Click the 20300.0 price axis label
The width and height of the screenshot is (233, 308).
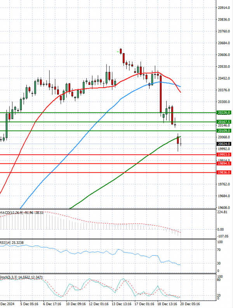(224, 102)
